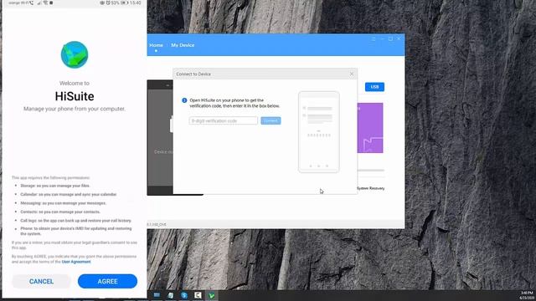Click the 'Manage your phone from your computer' text
Viewport: 536px width, 301px height.
coord(75,109)
